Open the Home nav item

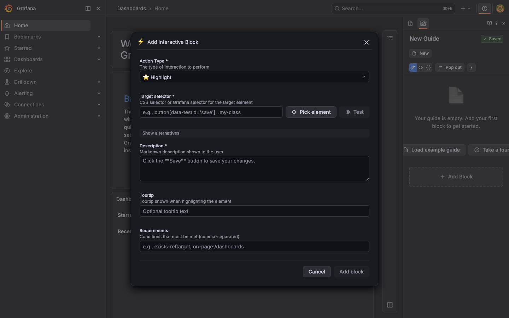point(46,25)
